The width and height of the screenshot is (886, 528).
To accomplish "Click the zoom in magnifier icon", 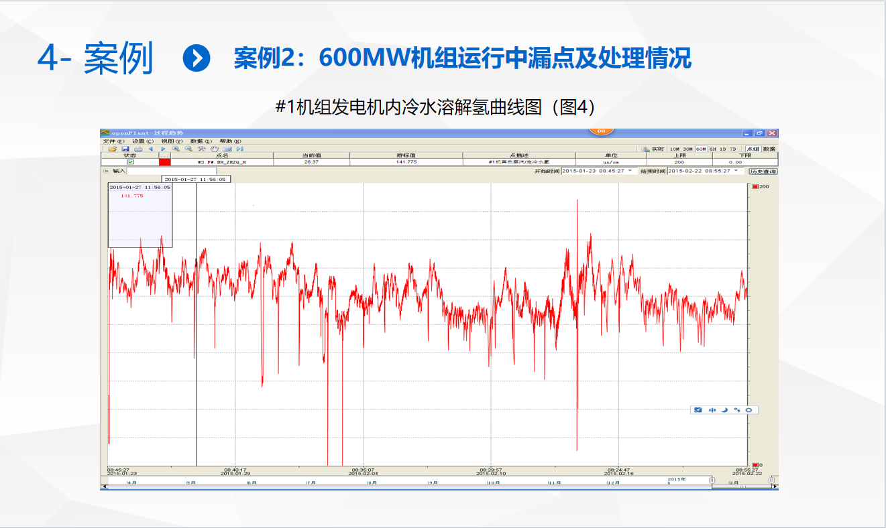I will [x=176, y=149].
